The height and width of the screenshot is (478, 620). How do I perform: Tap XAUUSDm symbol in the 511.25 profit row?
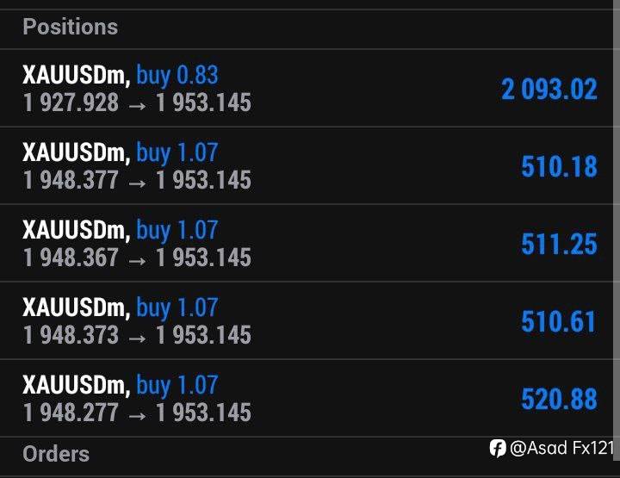[76, 231]
